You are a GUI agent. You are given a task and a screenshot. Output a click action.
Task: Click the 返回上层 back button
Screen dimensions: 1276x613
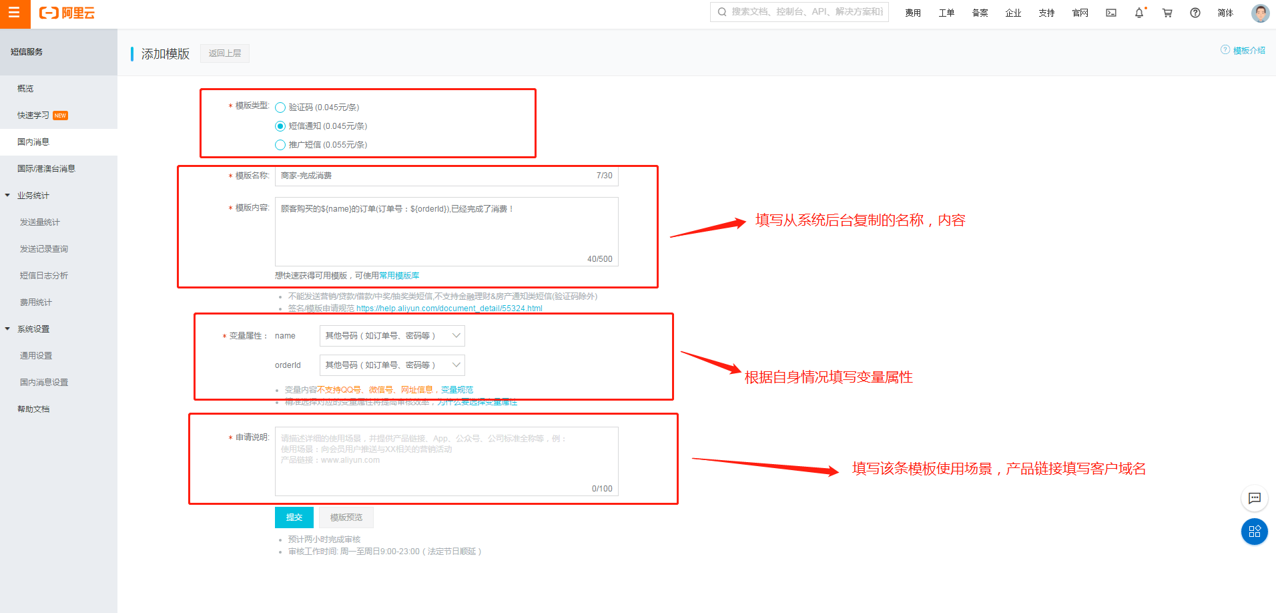[x=225, y=53]
